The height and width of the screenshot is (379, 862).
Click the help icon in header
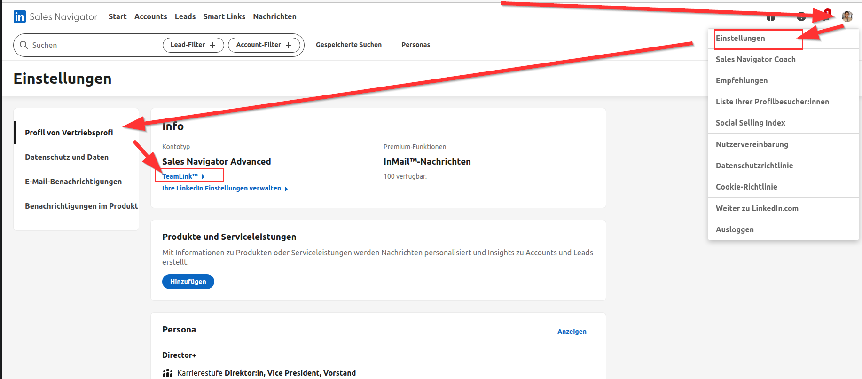click(801, 17)
